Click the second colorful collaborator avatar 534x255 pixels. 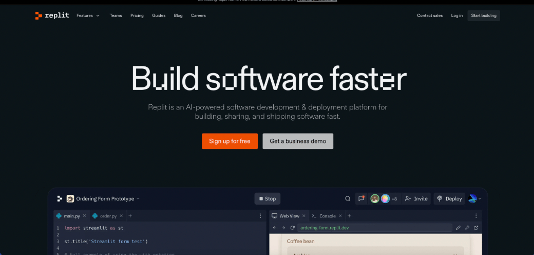point(385,199)
